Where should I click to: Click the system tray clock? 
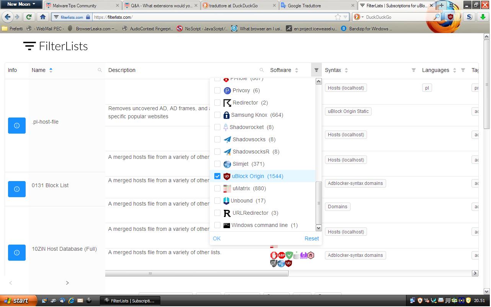(480, 300)
